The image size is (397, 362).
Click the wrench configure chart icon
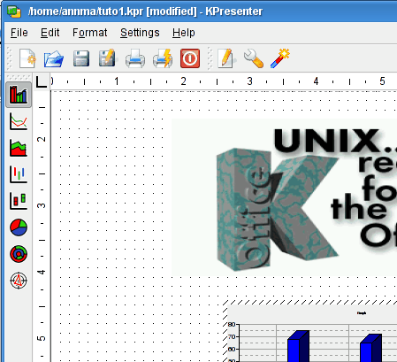coord(254,58)
